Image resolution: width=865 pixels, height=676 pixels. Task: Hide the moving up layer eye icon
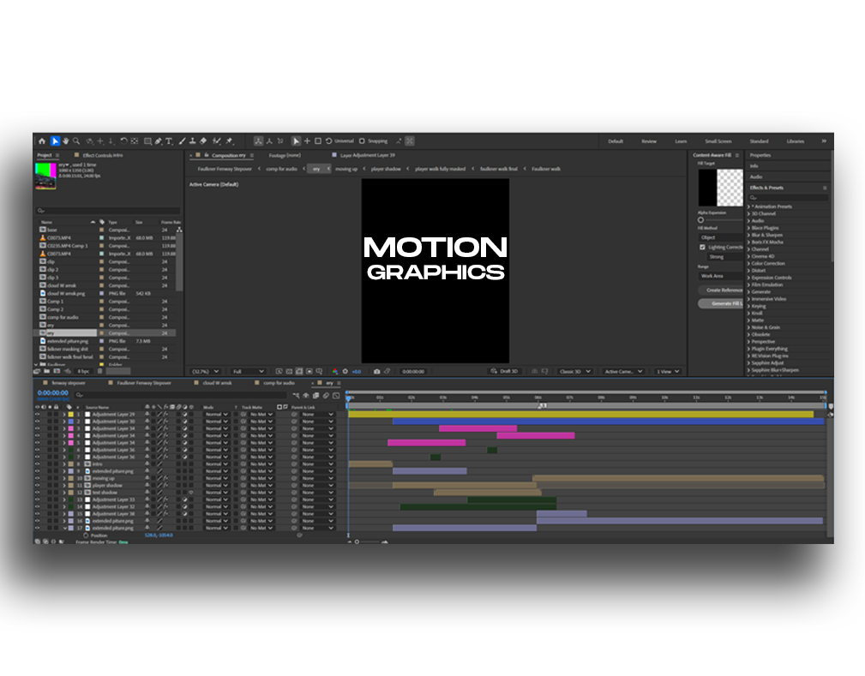tap(38, 478)
